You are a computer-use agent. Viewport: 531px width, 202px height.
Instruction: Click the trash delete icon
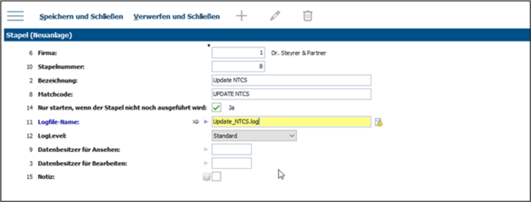coord(307,16)
